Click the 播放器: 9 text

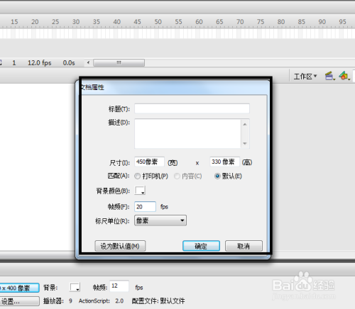[58, 301]
